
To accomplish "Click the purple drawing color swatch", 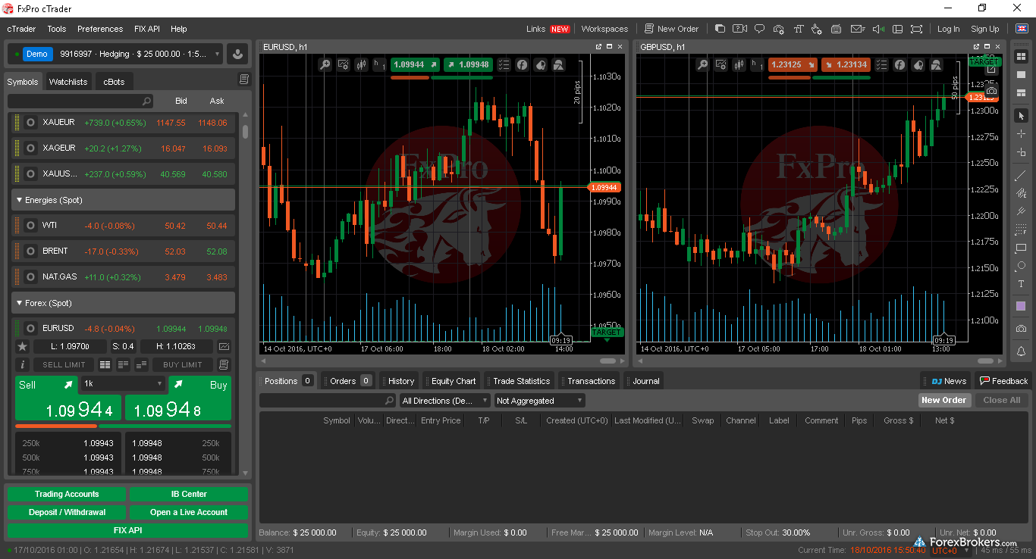I will (x=1021, y=306).
